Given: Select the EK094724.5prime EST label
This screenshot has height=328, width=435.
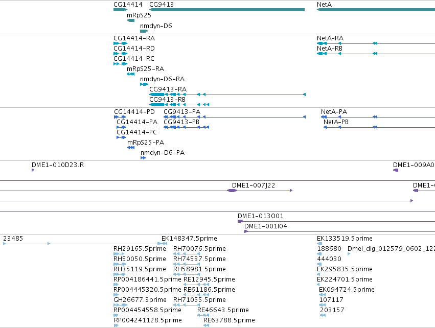Looking at the screenshot, I should pos(347,290).
